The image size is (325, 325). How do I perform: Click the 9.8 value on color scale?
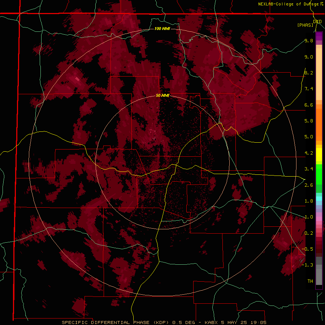309,40
